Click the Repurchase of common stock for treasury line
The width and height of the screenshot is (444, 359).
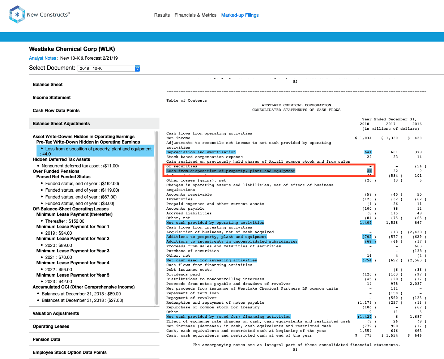pos(213,307)
